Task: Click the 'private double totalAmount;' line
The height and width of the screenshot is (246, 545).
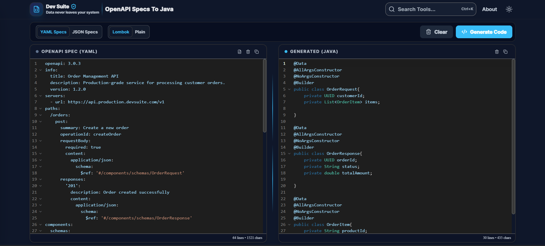Action: [338, 173]
